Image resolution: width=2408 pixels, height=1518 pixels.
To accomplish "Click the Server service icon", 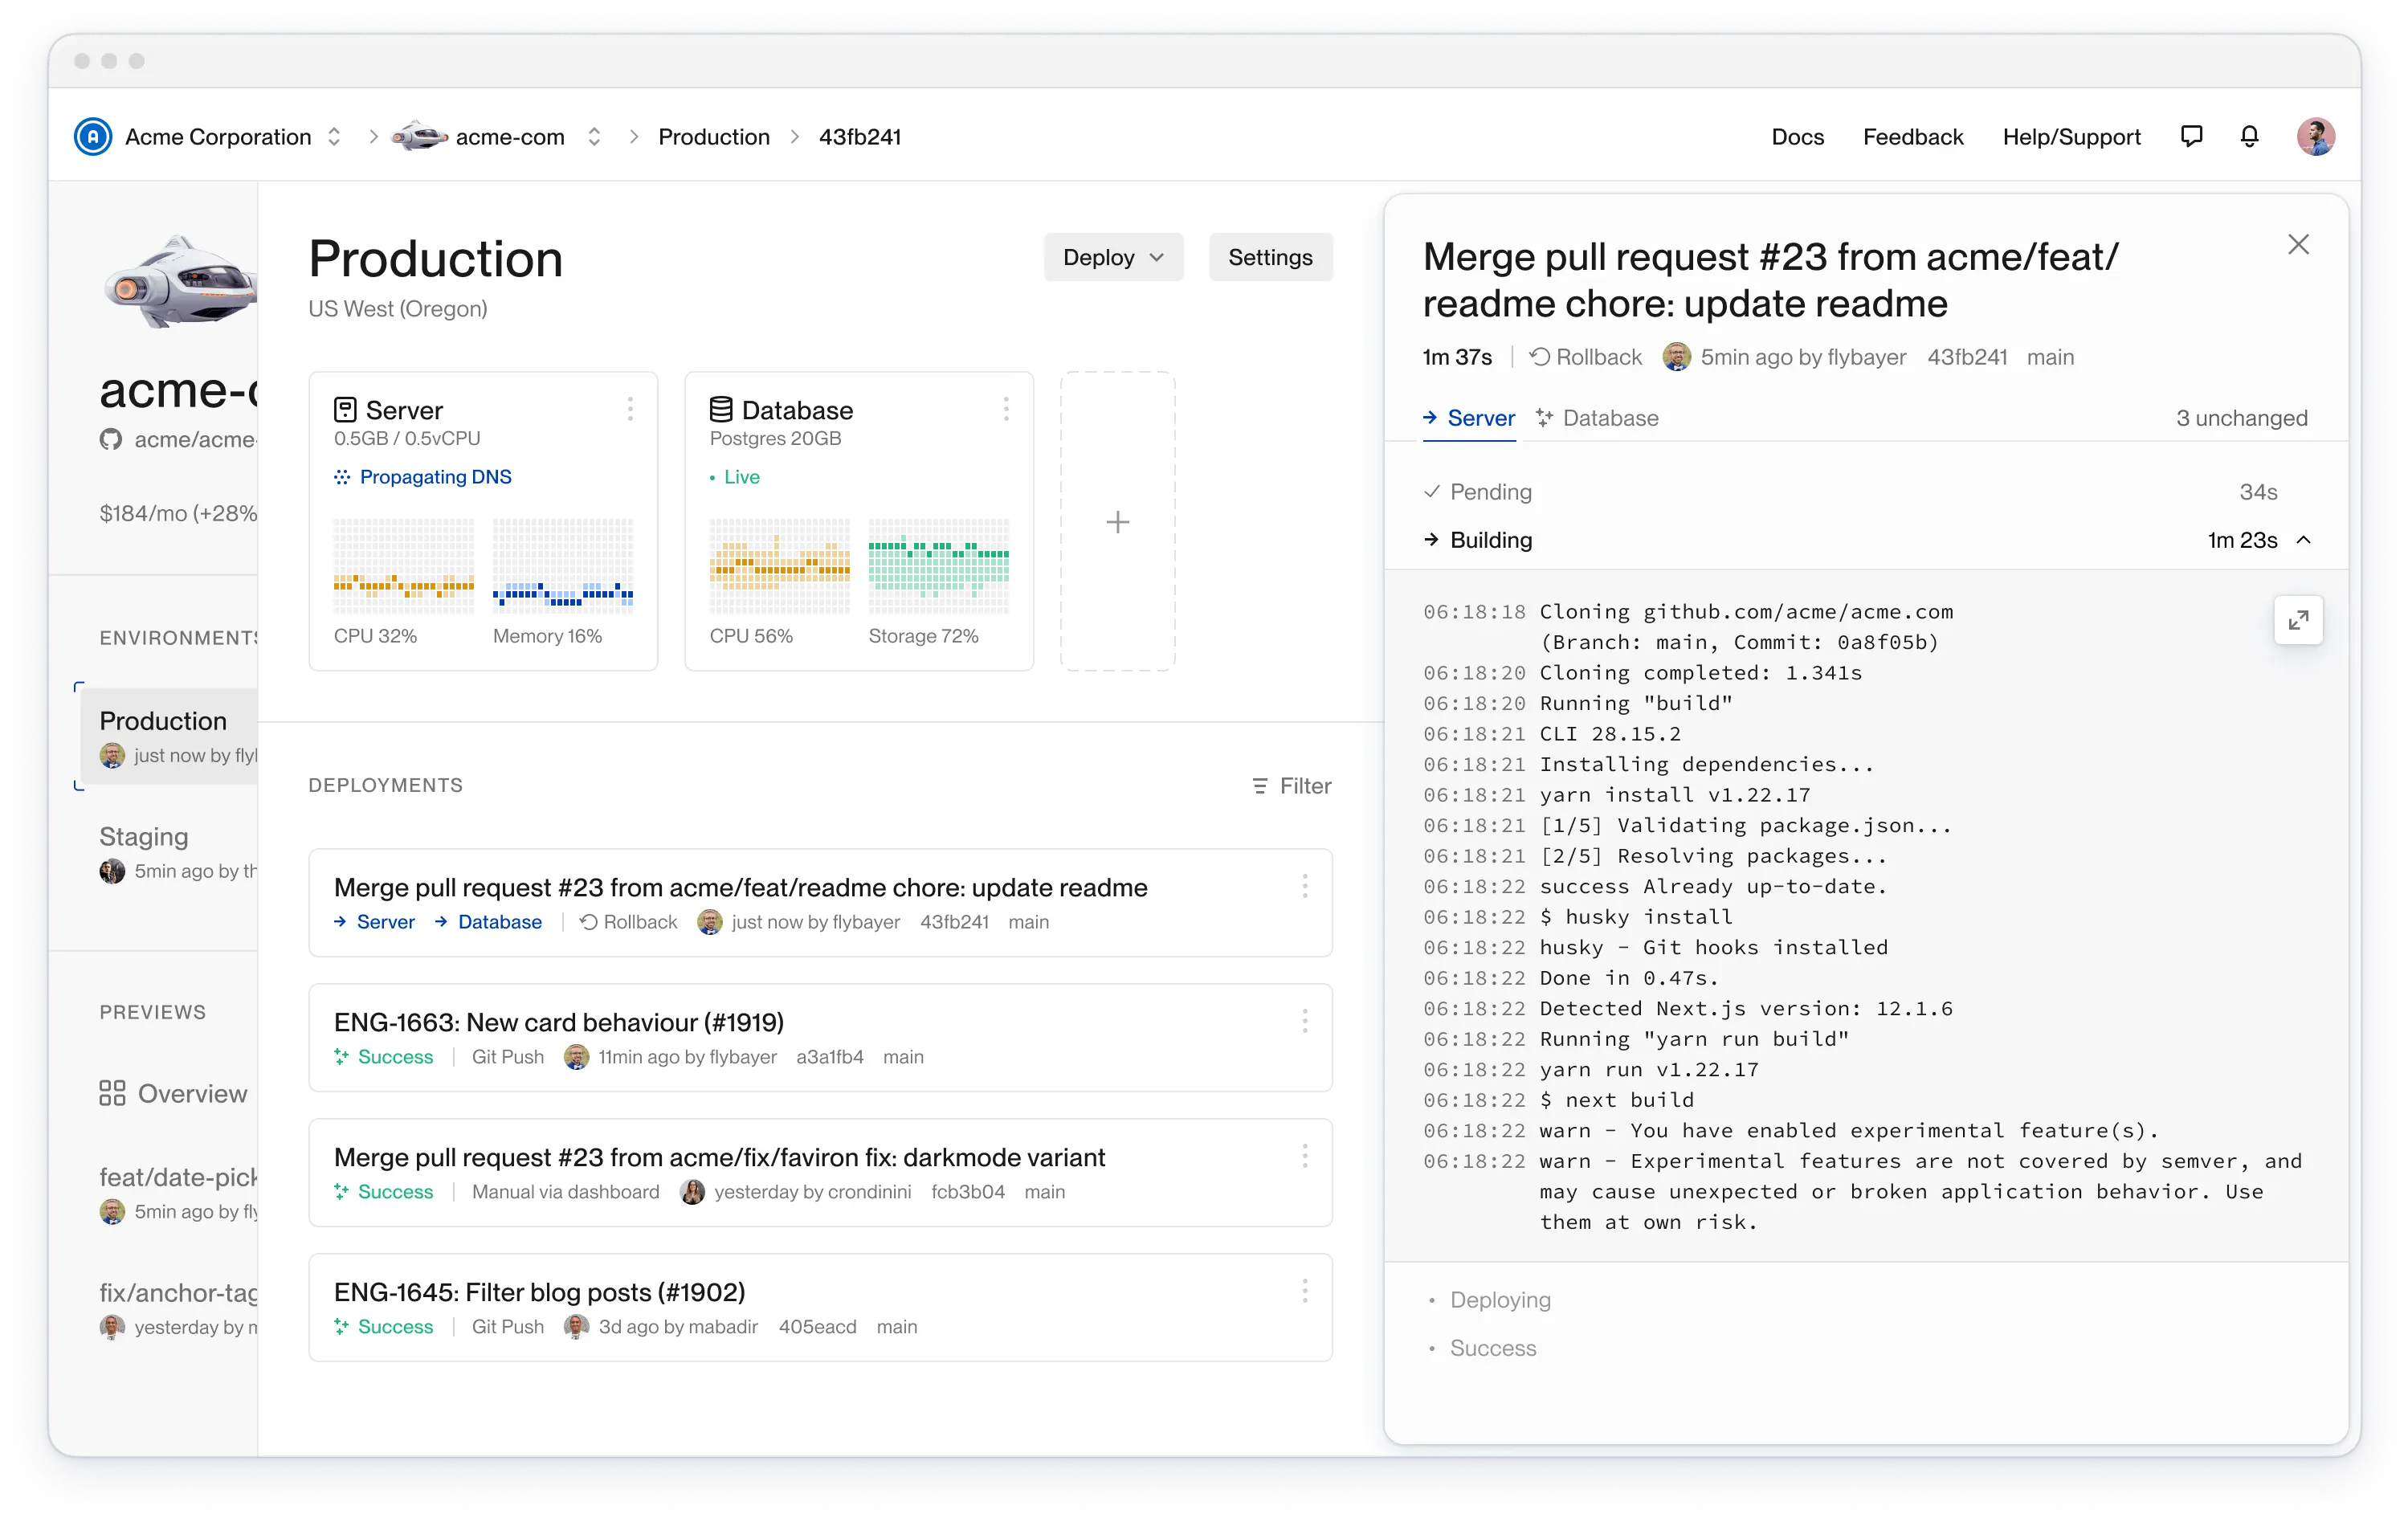I will tap(345, 410).
